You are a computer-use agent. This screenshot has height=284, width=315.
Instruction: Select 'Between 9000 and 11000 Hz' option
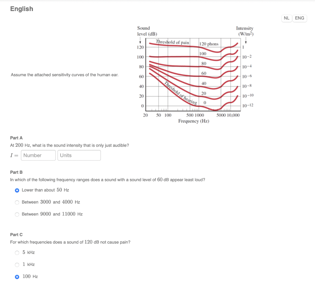pos(17,214)
